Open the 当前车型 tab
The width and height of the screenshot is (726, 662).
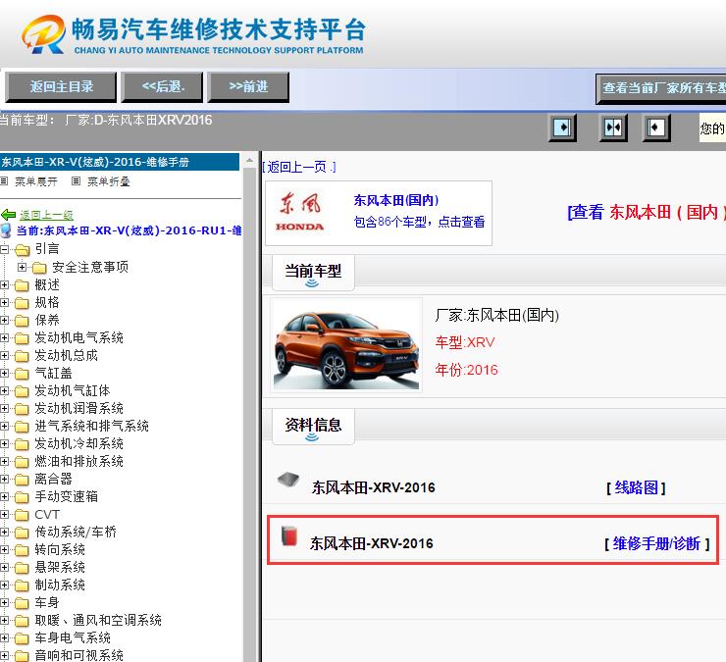[313, 273]
